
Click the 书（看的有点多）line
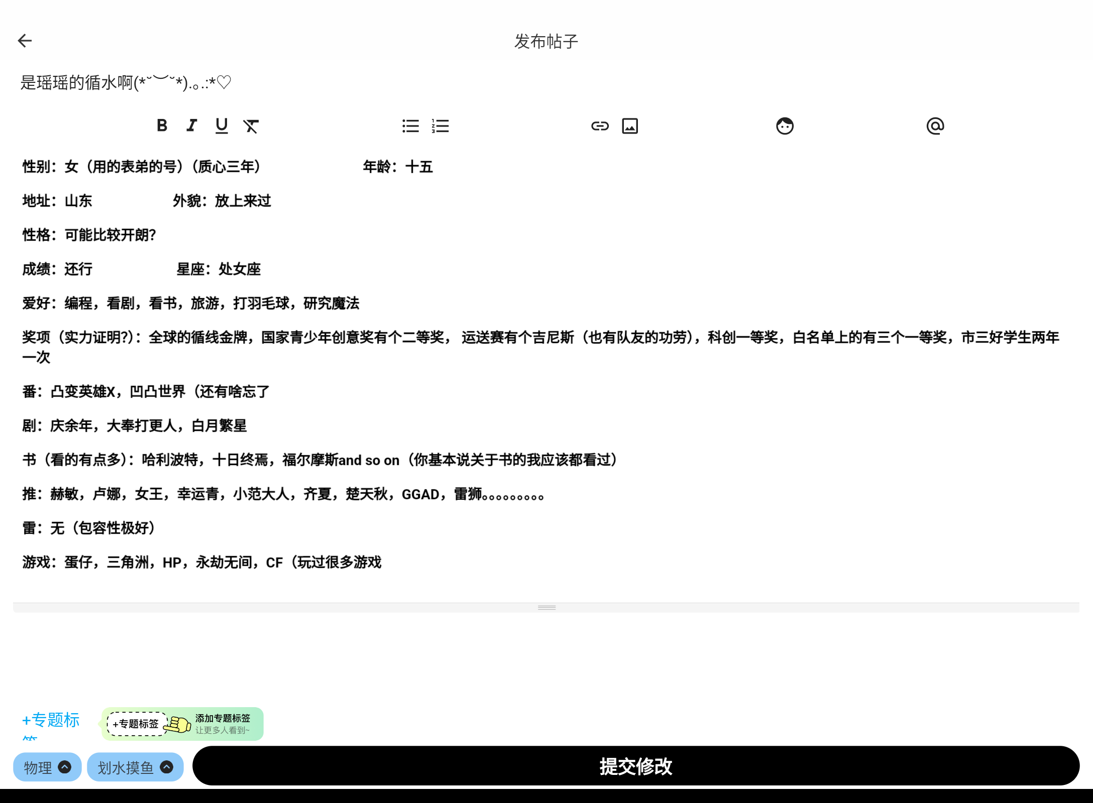tap(319, 460)
